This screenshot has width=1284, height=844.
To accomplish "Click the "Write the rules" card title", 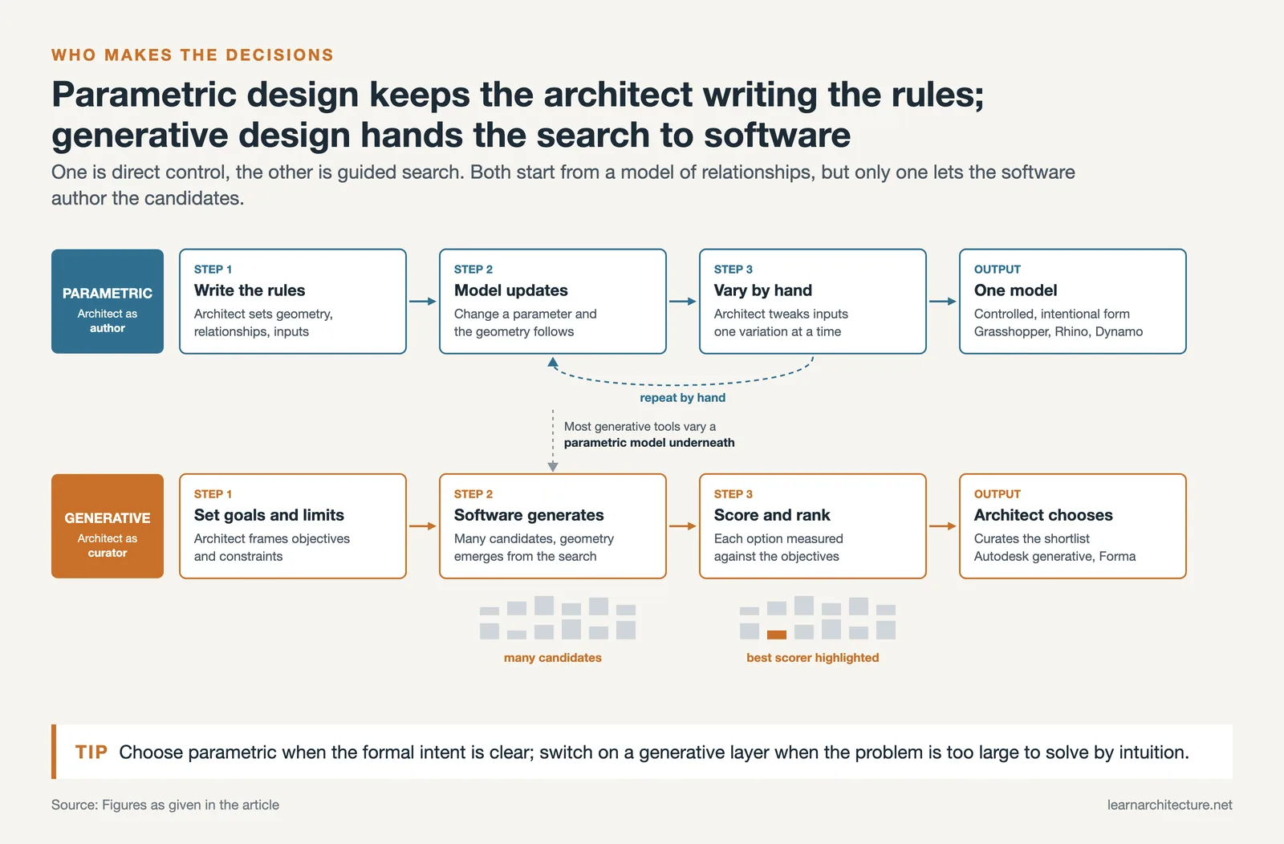I will click(250, 290).
